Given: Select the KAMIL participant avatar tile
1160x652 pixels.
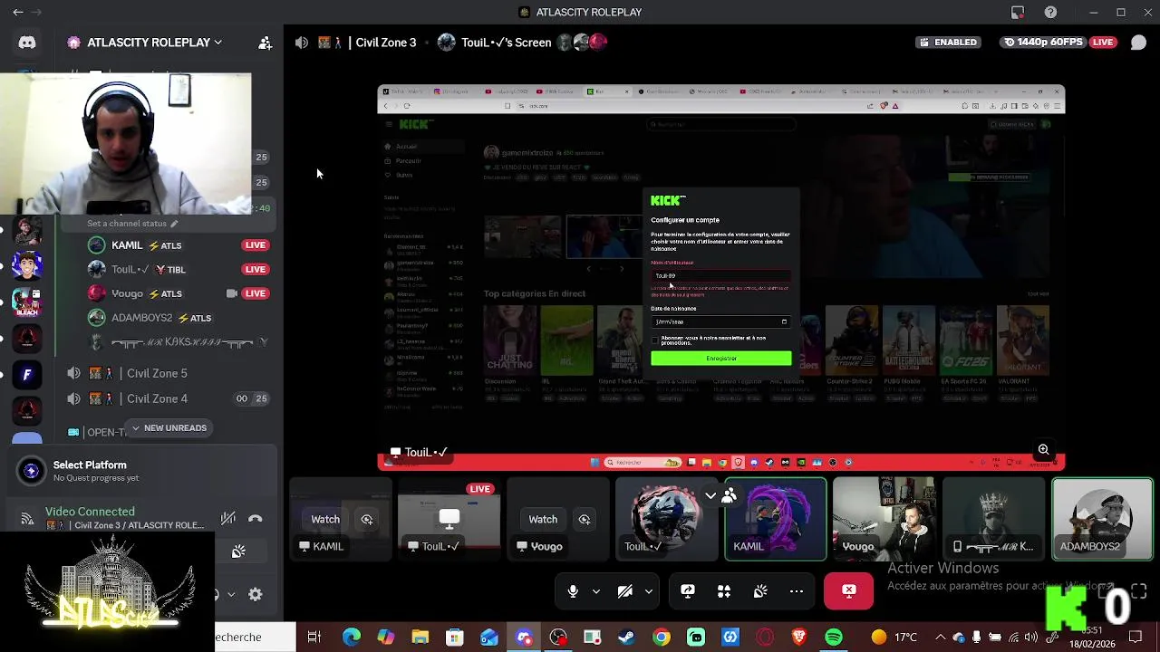Looking at the screenshot, I should (776, 520).
